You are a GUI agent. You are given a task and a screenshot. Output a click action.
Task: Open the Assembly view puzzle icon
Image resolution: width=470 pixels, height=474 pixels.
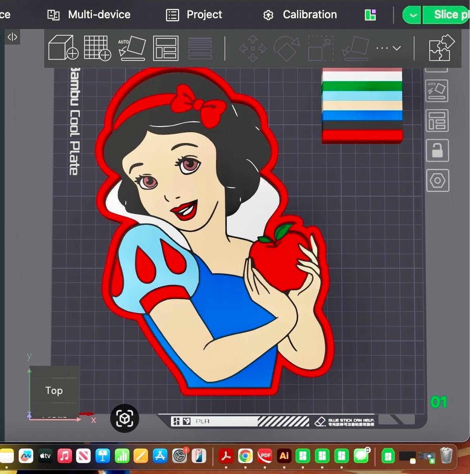pos(442,48)
